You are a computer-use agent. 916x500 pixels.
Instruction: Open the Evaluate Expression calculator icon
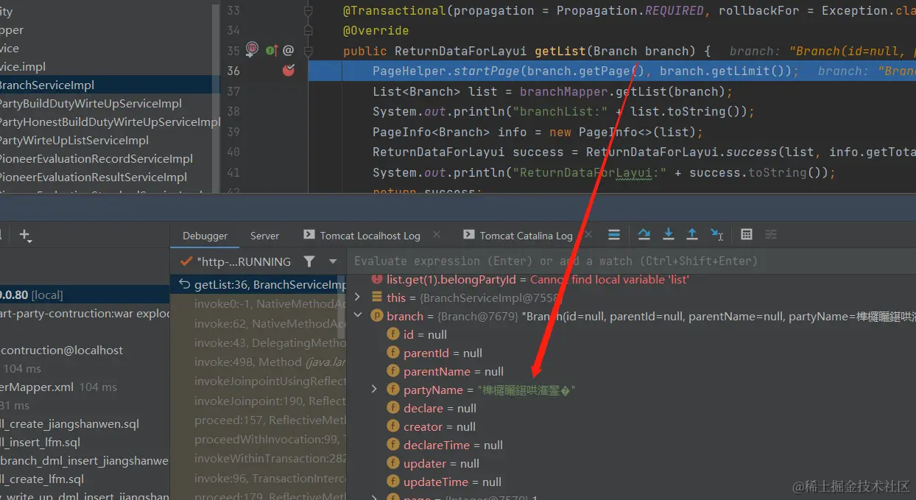pyautogui.click(x=747, y=235)
